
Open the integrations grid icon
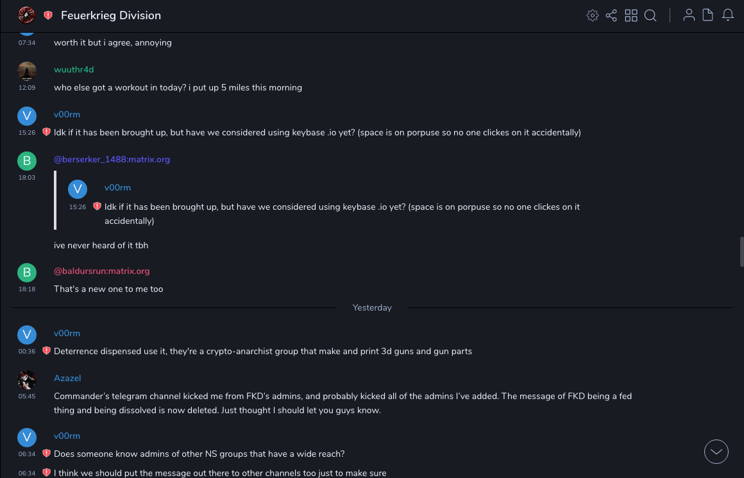pos(631,15)
